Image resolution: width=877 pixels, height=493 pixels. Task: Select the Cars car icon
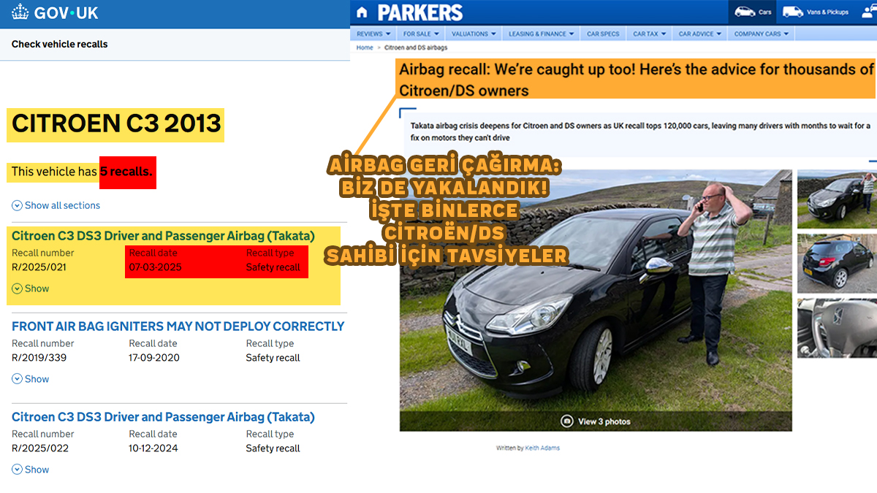tap(745, 12)
